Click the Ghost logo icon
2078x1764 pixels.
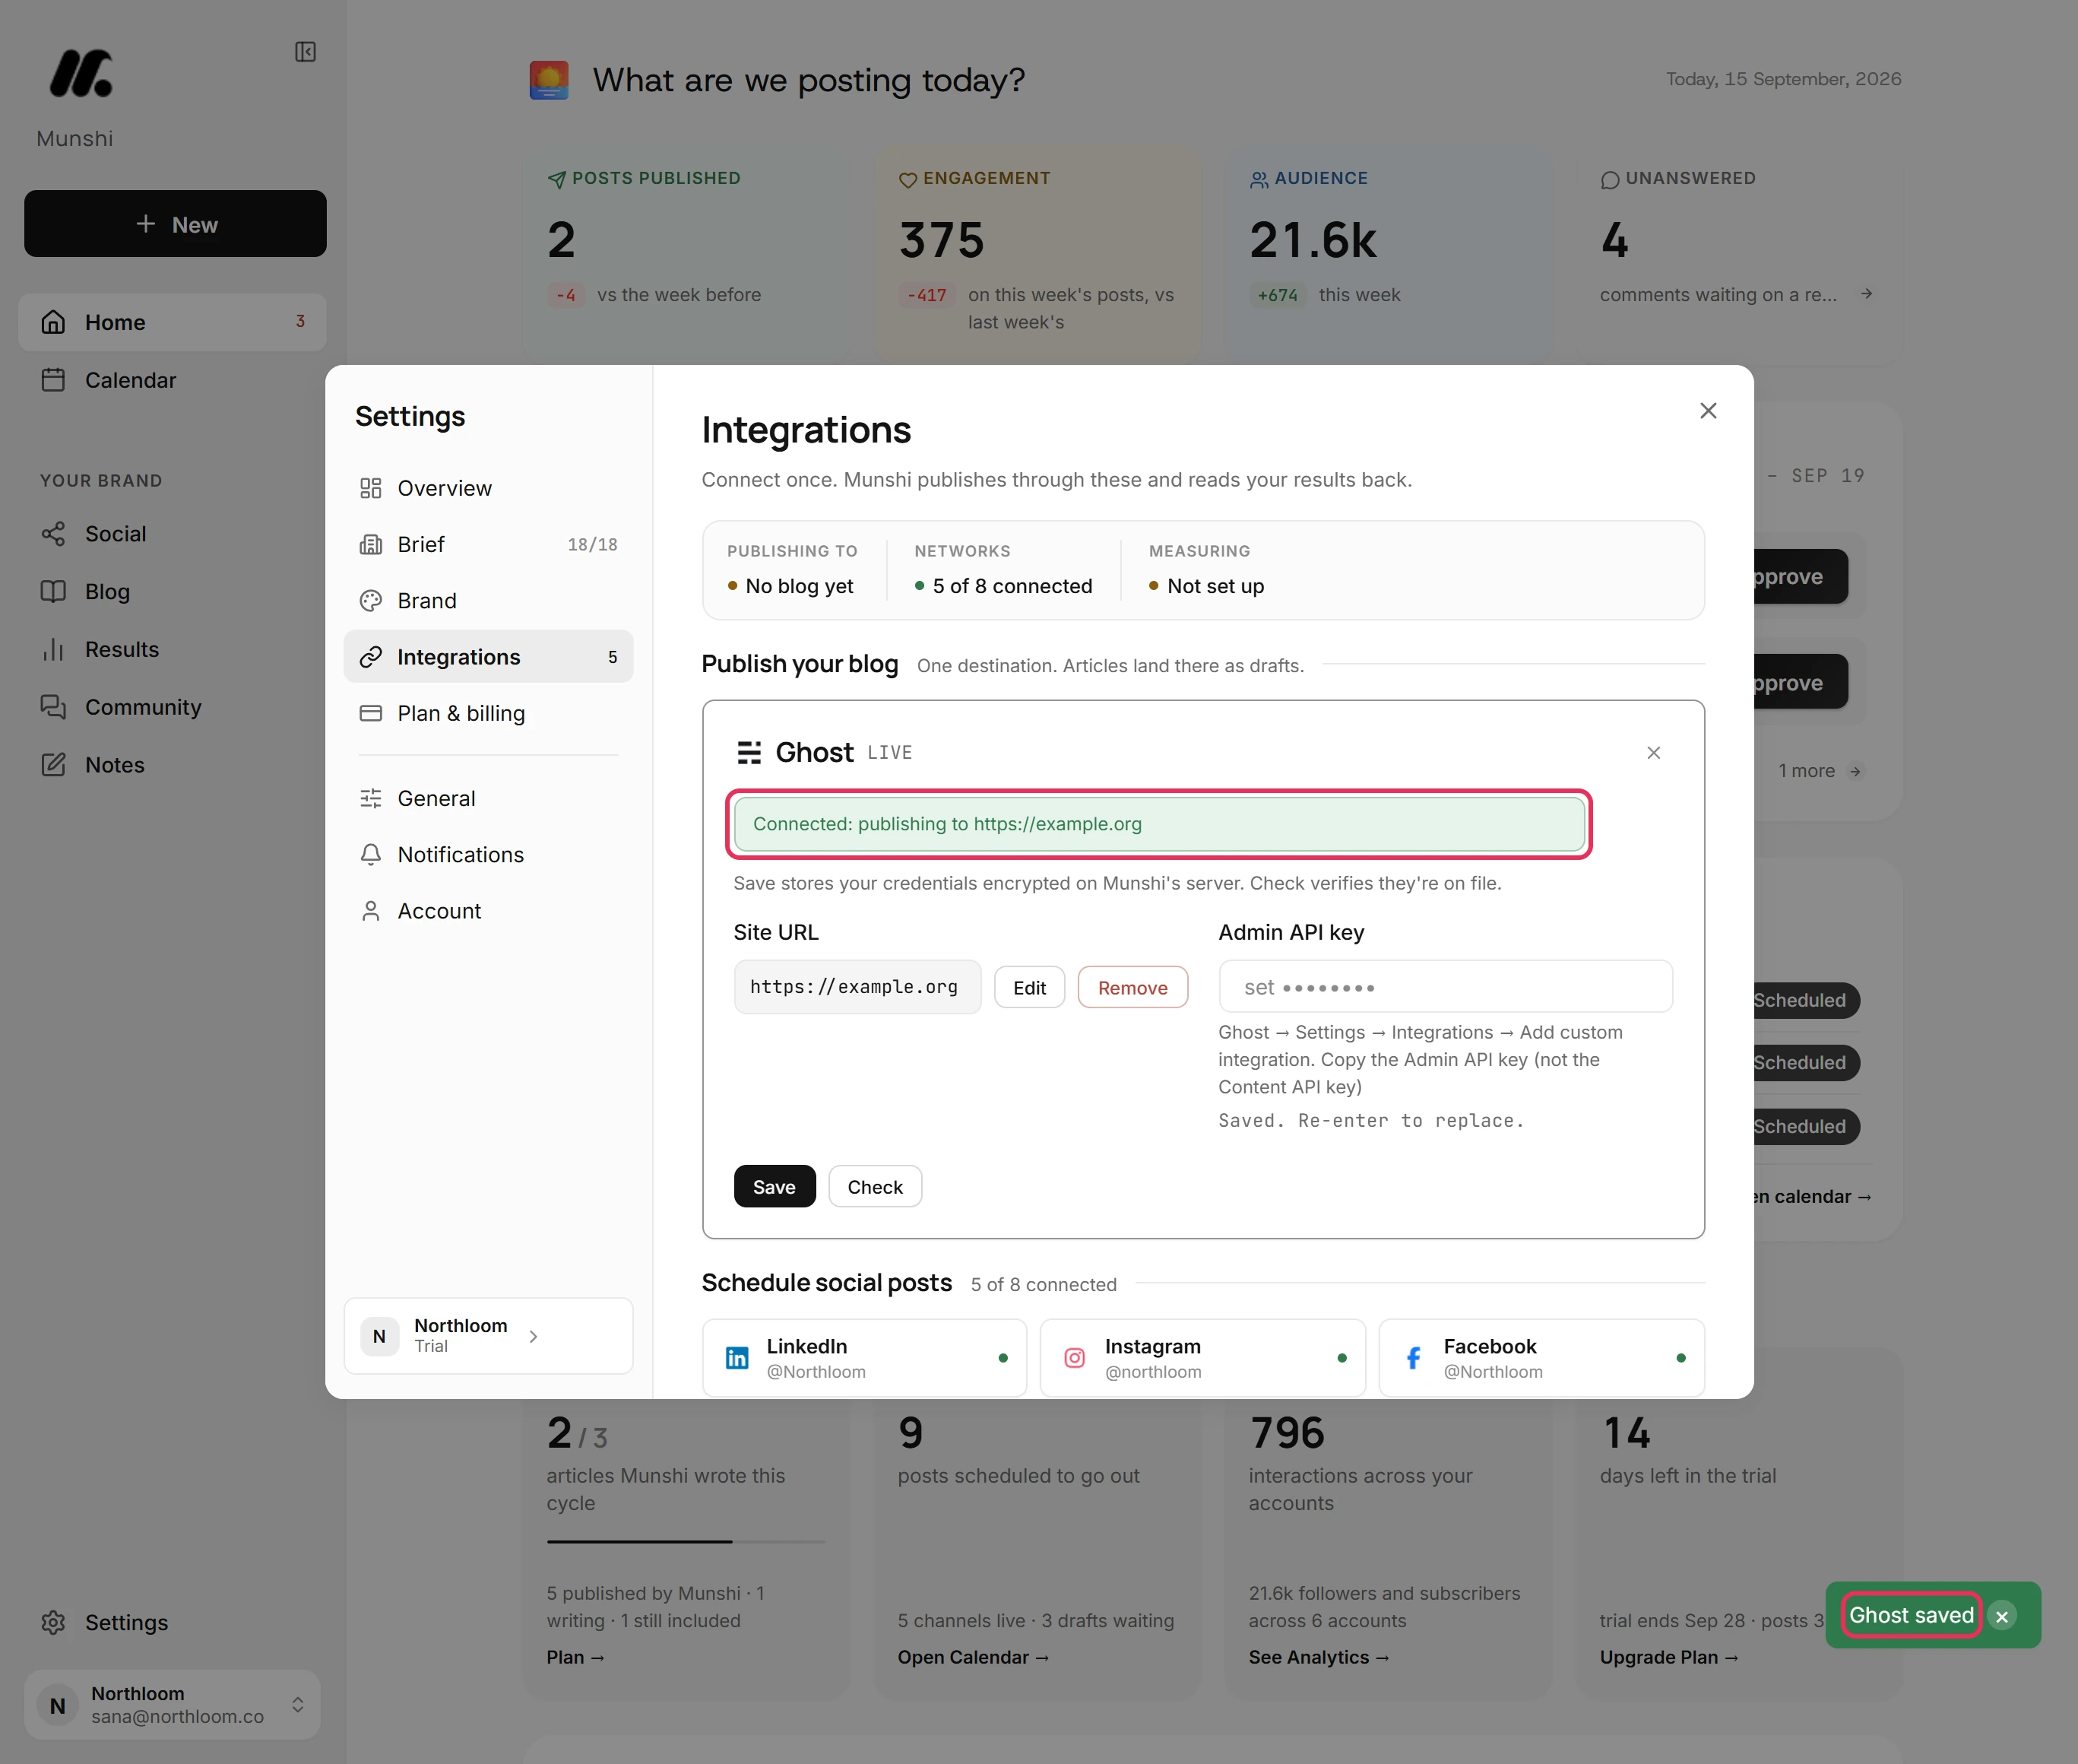[749, 752]
